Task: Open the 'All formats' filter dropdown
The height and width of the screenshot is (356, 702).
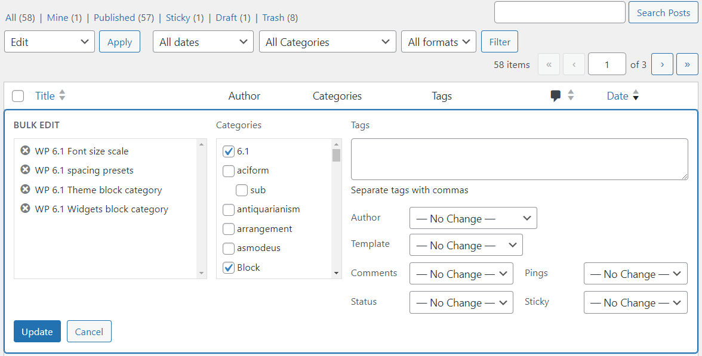Action: (x=439, y=42)
